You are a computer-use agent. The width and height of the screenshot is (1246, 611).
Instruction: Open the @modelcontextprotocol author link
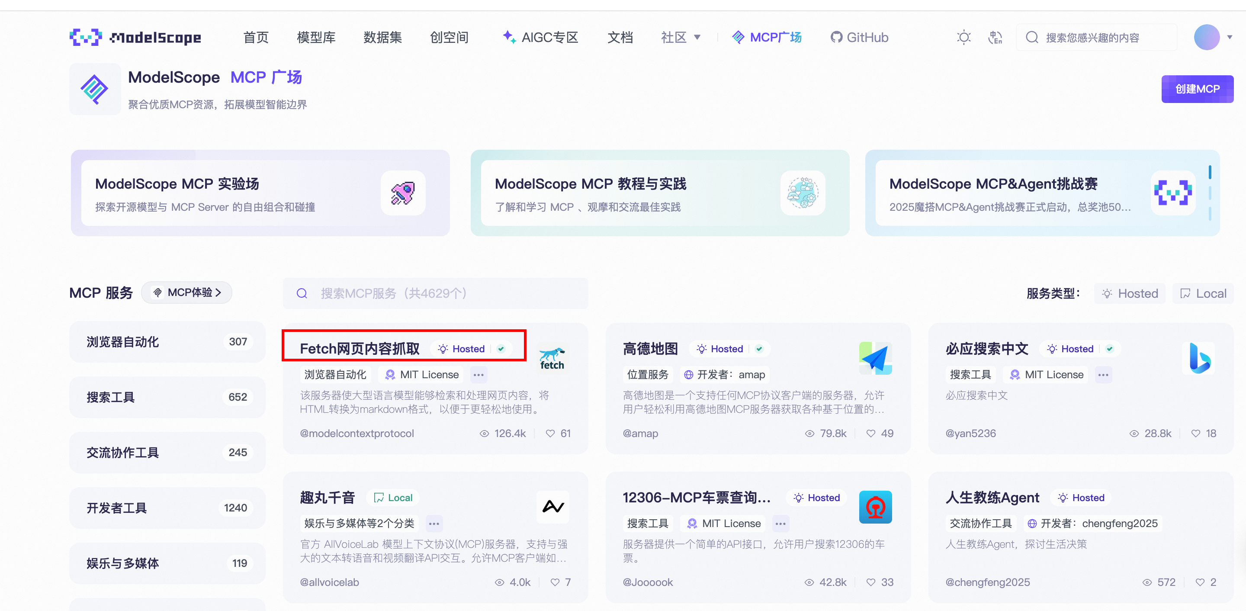click(357, 434)
